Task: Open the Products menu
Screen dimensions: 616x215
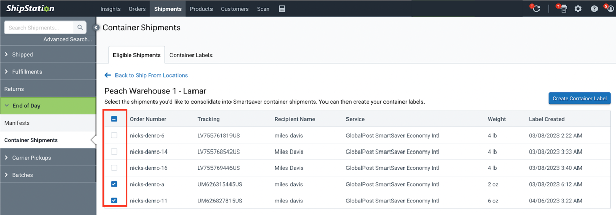Action: [x=201, y=9]
